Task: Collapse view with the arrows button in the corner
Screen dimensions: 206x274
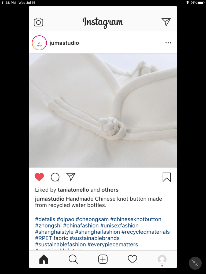Action: 195,263
